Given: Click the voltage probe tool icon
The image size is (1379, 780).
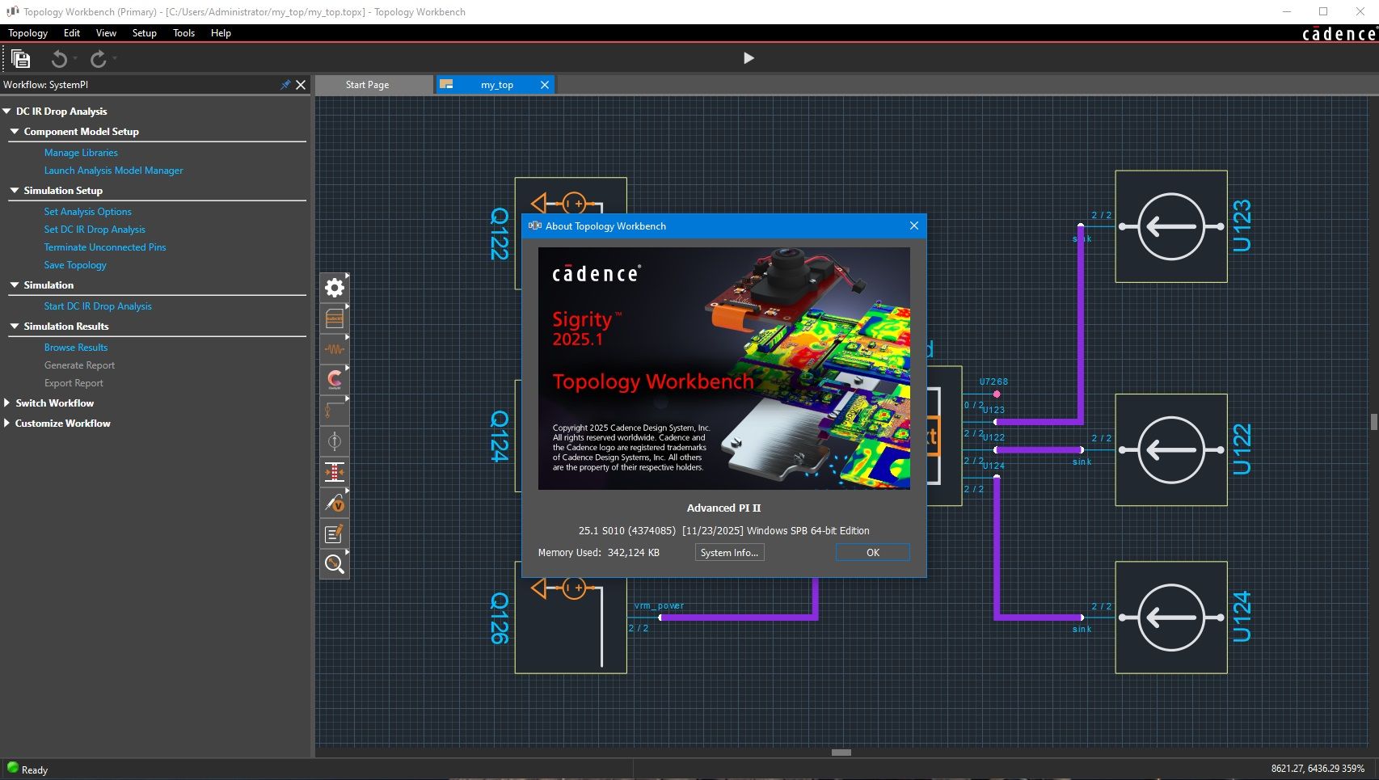Looking at the screenshot, I should (x=334, y=503).
